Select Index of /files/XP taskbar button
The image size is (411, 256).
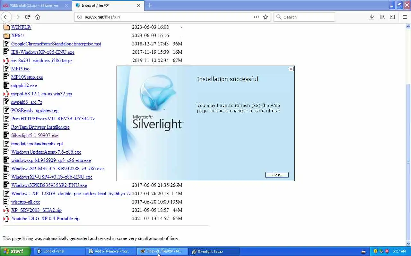pyautogui.click(x=162, y=251)
